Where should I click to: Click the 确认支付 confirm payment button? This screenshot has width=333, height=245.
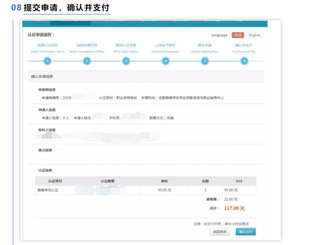(246, 232)
